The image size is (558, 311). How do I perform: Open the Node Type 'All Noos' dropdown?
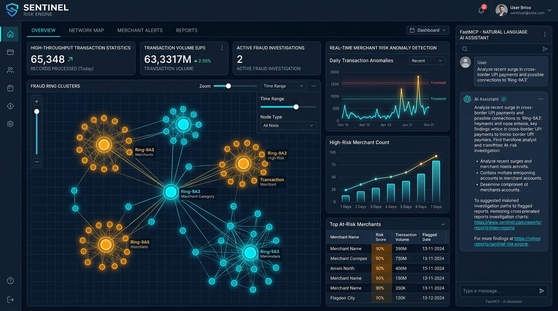coord(288,126)
